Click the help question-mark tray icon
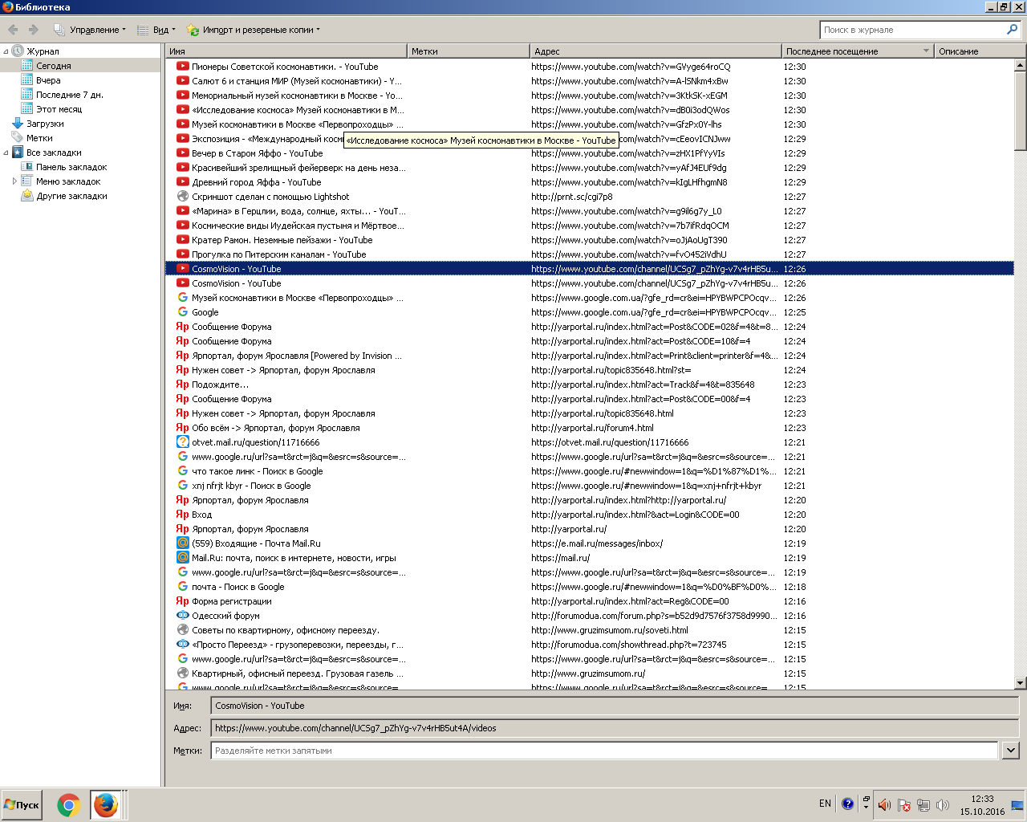The height and width of the screenshot is (822, 1027). (848, 804)
